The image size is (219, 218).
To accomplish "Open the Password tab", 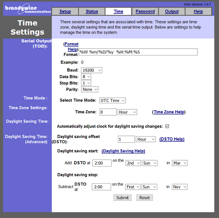I will tap(145, 11).
